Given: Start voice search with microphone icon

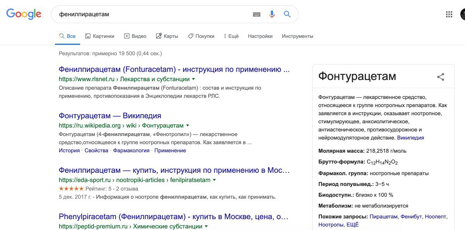Looking at the screenshot, I should [272, 14].
